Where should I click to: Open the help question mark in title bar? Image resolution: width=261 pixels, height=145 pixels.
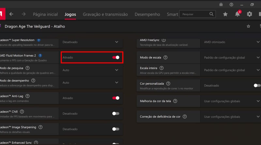(x=231, y=5)
